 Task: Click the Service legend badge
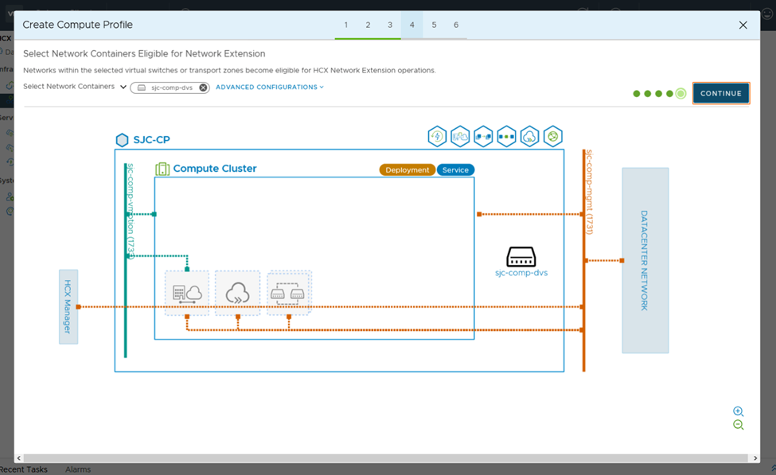[455, 169]
